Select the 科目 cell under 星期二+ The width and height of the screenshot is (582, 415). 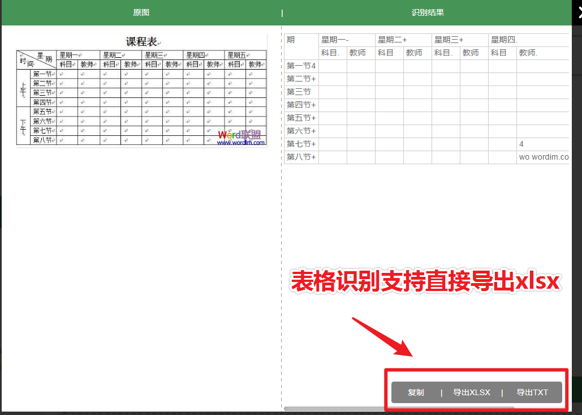click(389, 53)
